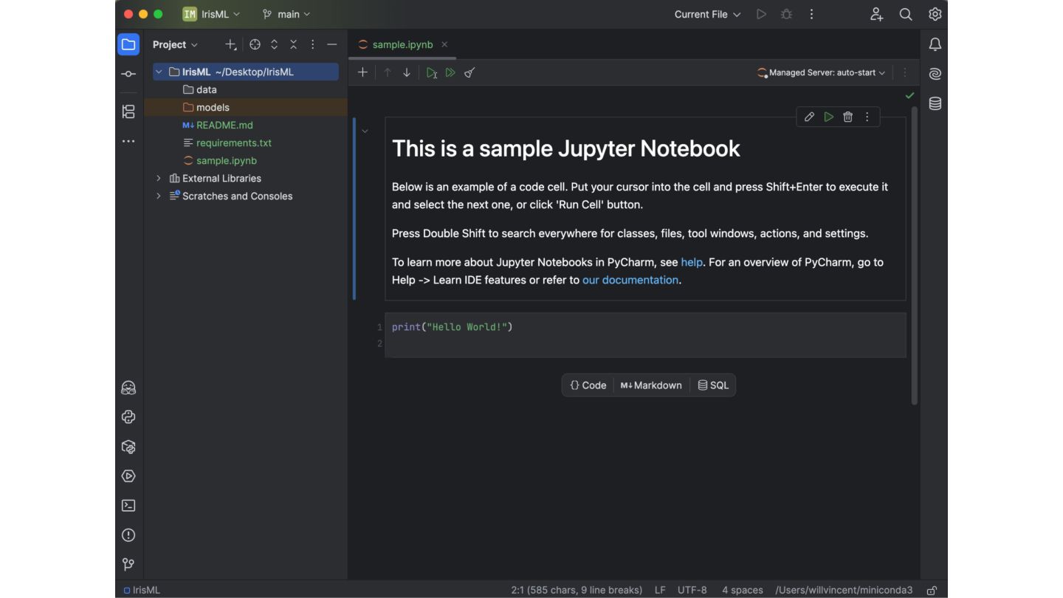The height and width of the screenshot is (598, 1063).
Task: Open Notifications bell icon
Action: click(935, 44)
